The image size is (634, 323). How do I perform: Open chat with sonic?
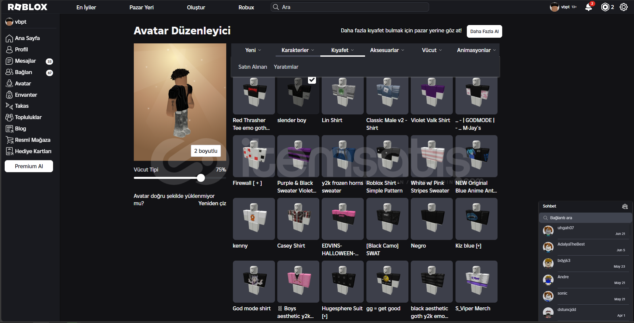coord(586,296)
